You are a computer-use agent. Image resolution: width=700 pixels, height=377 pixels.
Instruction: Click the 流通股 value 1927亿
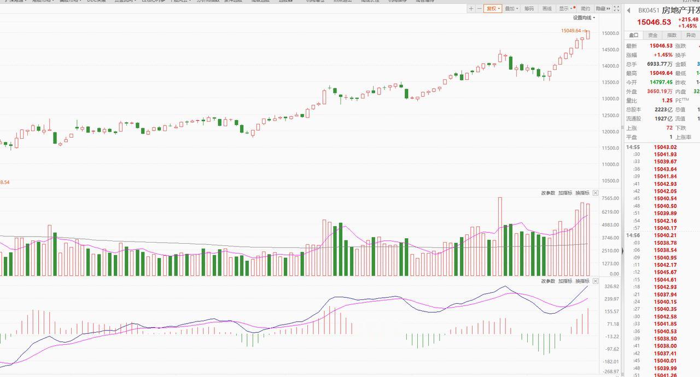click(x=663, y=119)
